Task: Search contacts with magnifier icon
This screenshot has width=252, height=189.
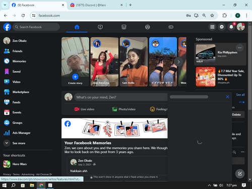Action: coord(234,152)
